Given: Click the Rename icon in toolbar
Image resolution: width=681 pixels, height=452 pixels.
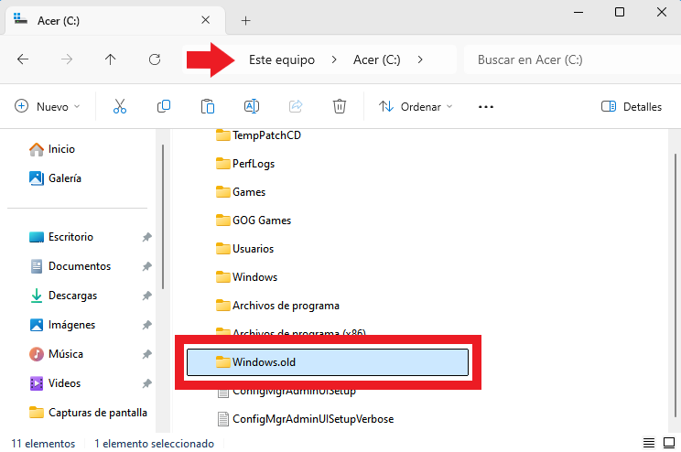Looking at the screenshot, I should (x=252, y=106).
